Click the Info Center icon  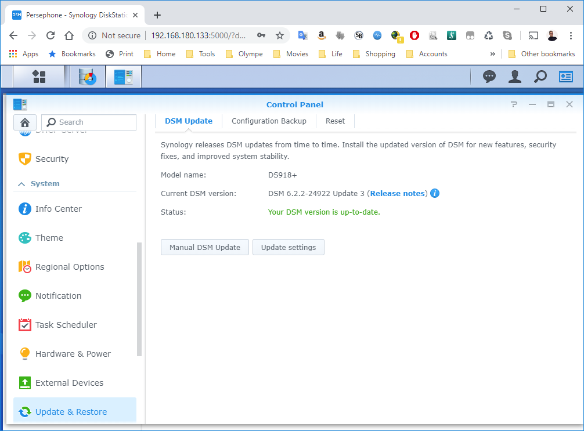(25, 209)
